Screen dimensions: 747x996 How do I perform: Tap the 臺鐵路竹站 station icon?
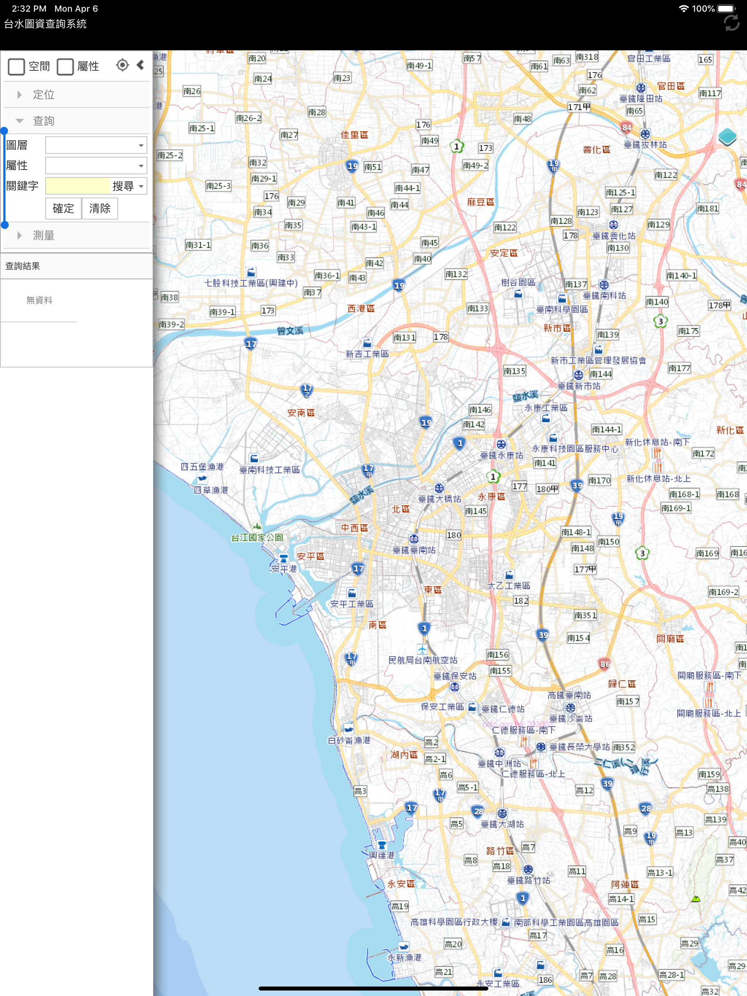tap(528, 869)
